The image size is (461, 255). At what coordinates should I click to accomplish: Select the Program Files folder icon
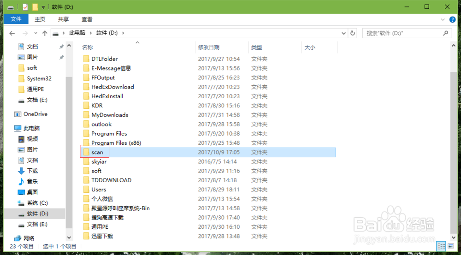point(86,134)
